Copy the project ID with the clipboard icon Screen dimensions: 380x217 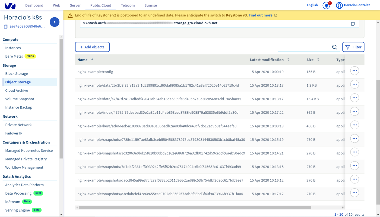coord(5,26)
